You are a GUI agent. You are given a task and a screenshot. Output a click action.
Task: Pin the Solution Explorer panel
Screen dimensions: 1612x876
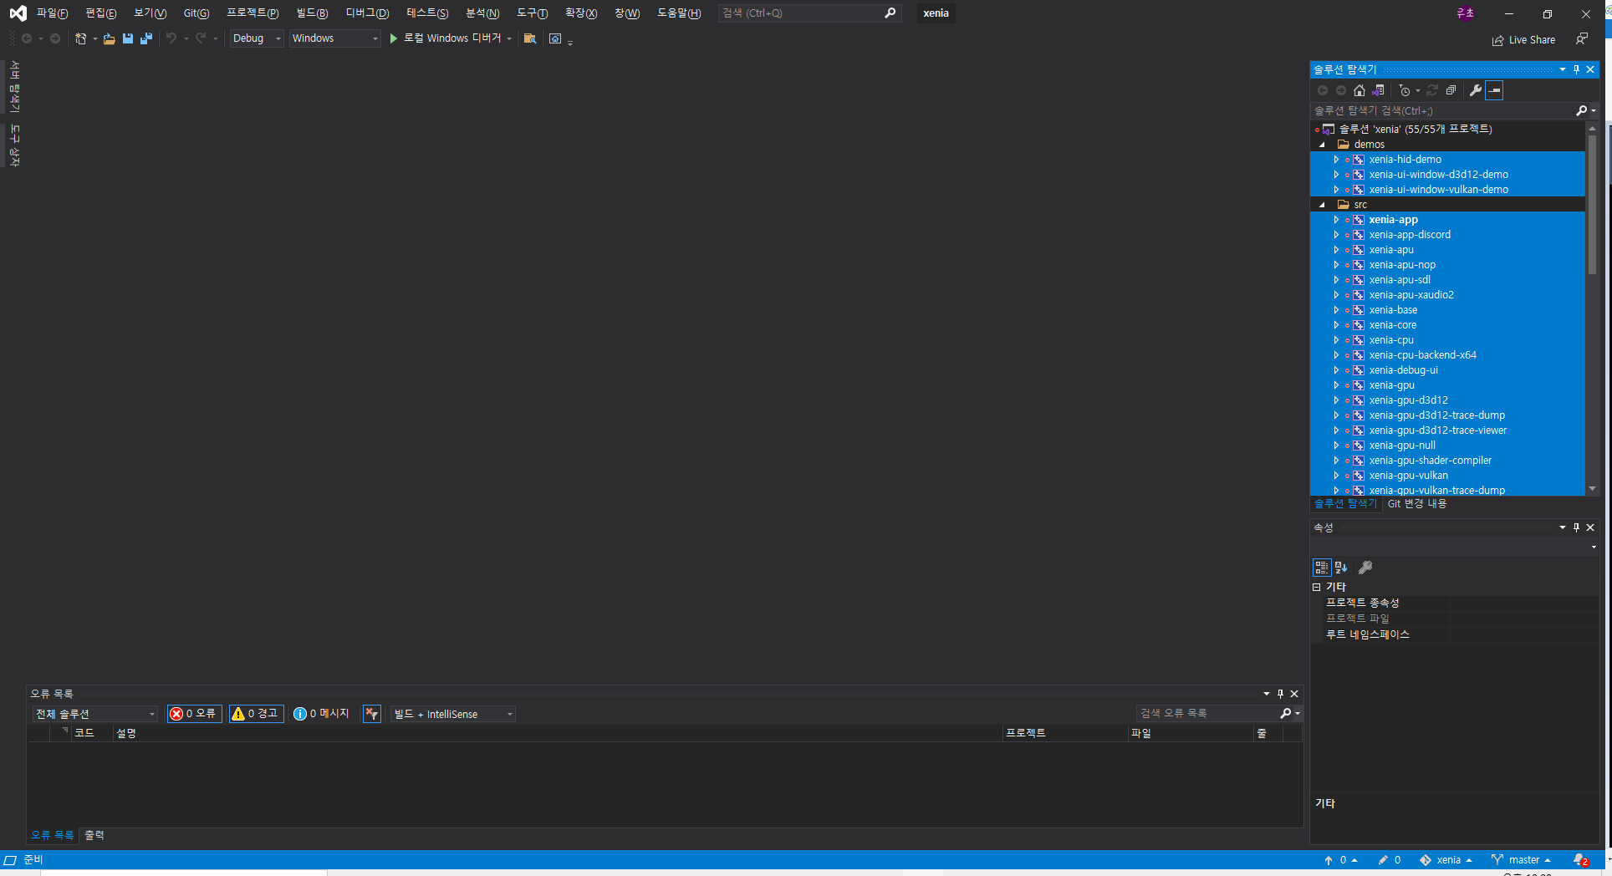[x=1576, y=69]
